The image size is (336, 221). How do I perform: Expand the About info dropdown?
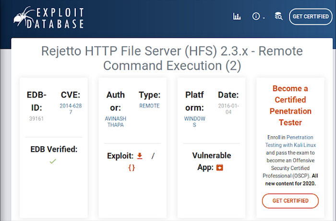coord(258,16)
